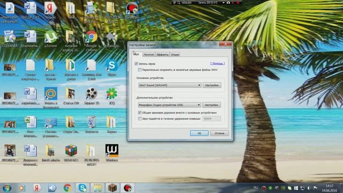Open the Помощь help link
The width and height of the screenshot is (343, 193).
pyautogui.click(x=218, y=63)
